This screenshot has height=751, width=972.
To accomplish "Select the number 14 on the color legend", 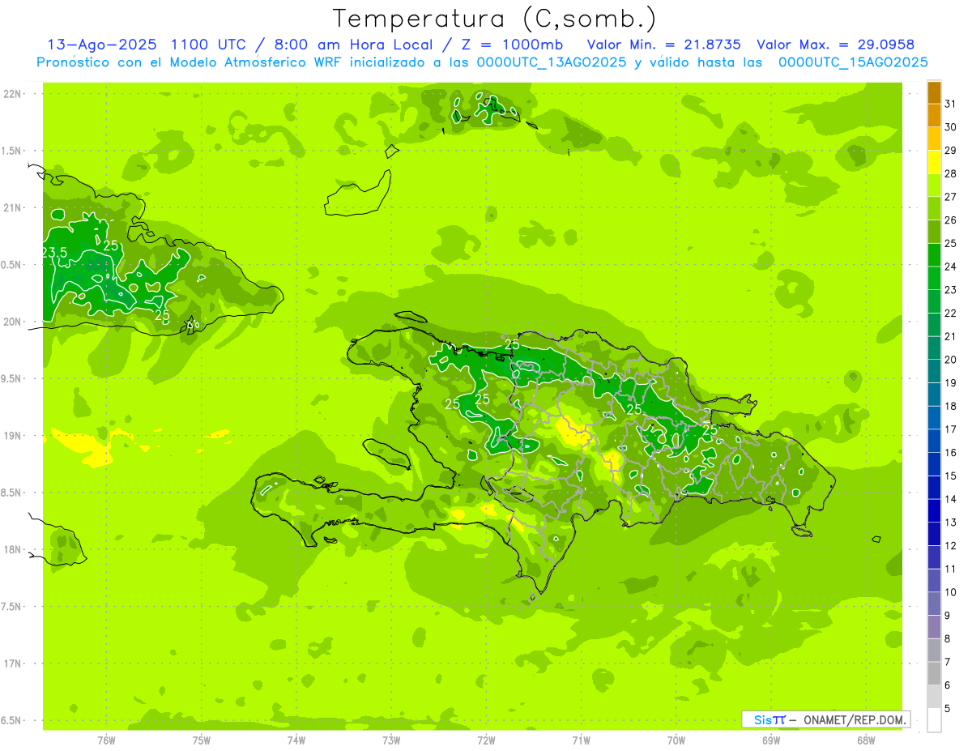I will pyautogui.click(x=951, y=499).
